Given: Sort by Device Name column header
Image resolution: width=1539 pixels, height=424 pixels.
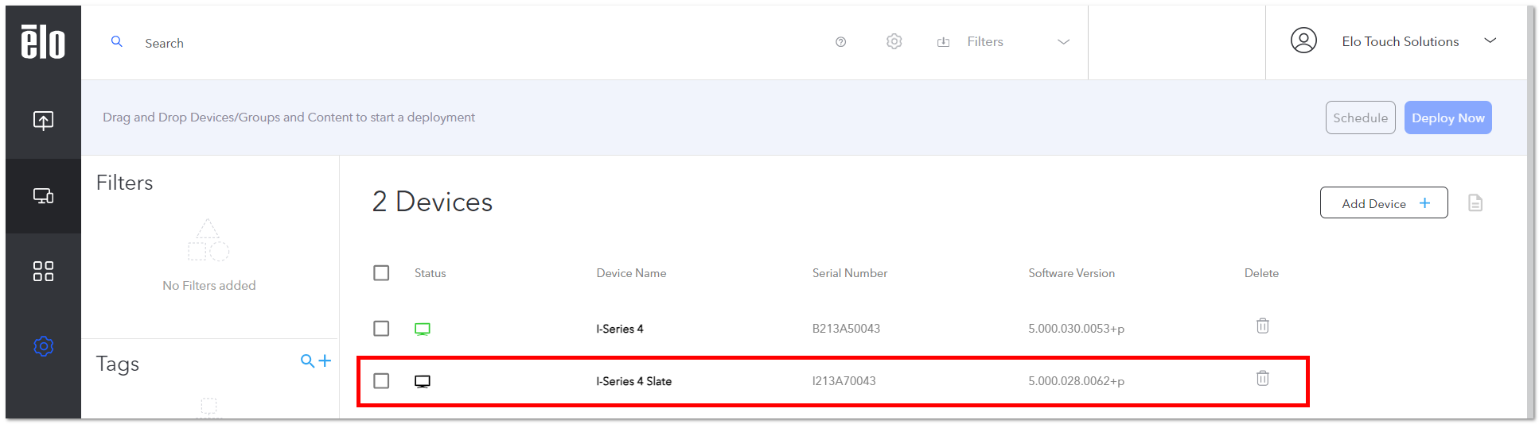Looking at the screenshot, I should pyautogui.click(x=631, y=273).
